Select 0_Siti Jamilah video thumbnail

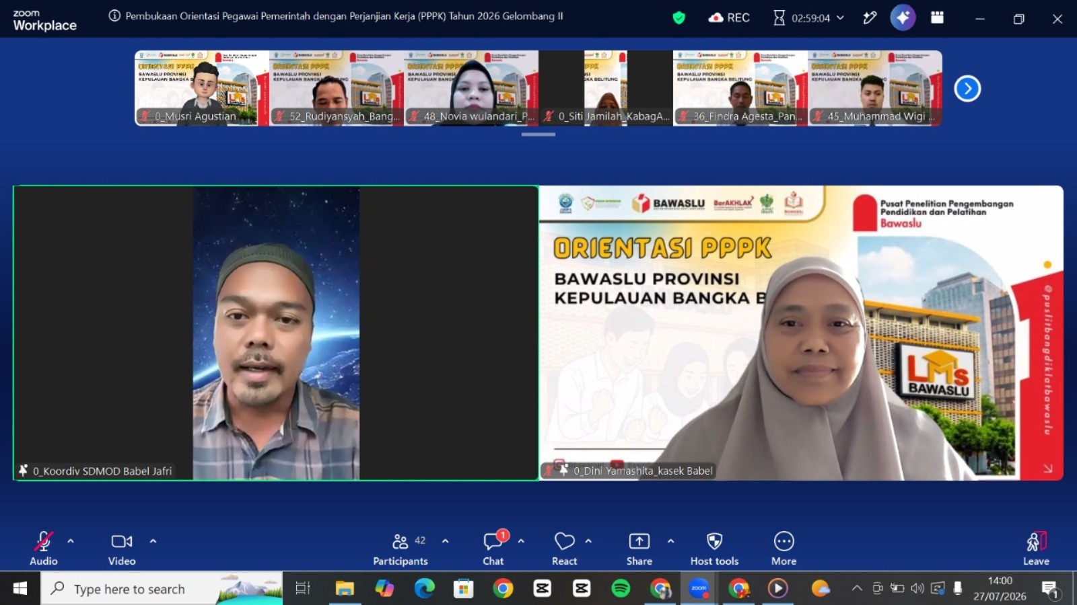point(606,88)
